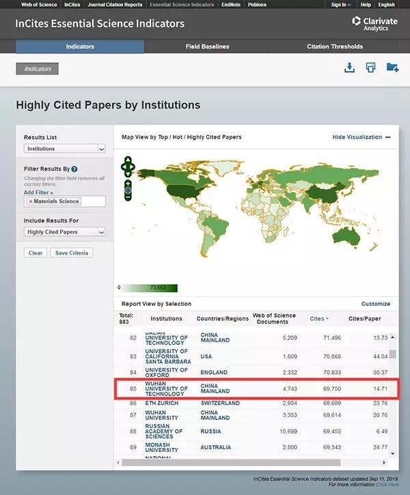410x495 pixels.
Task: Open the Citation Thresholds tab
Action: tap(336, 47)
